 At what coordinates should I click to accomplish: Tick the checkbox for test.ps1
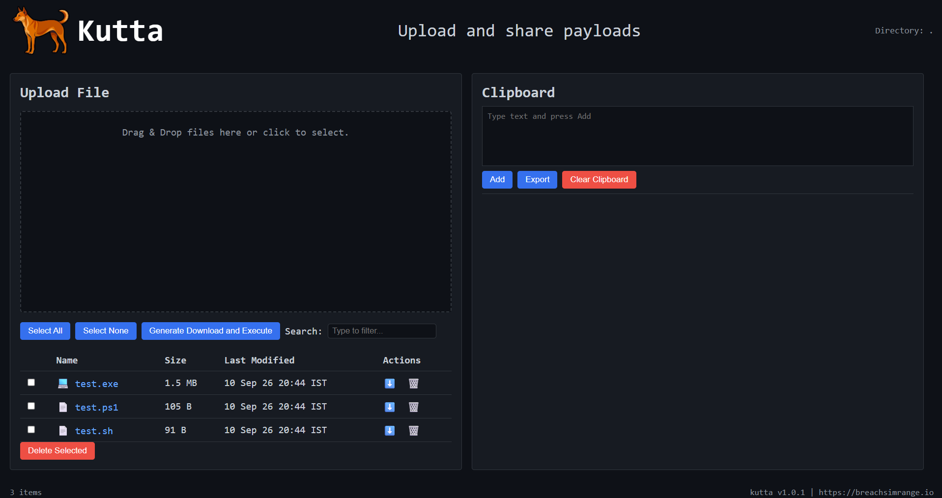click(x=31, y=406)
